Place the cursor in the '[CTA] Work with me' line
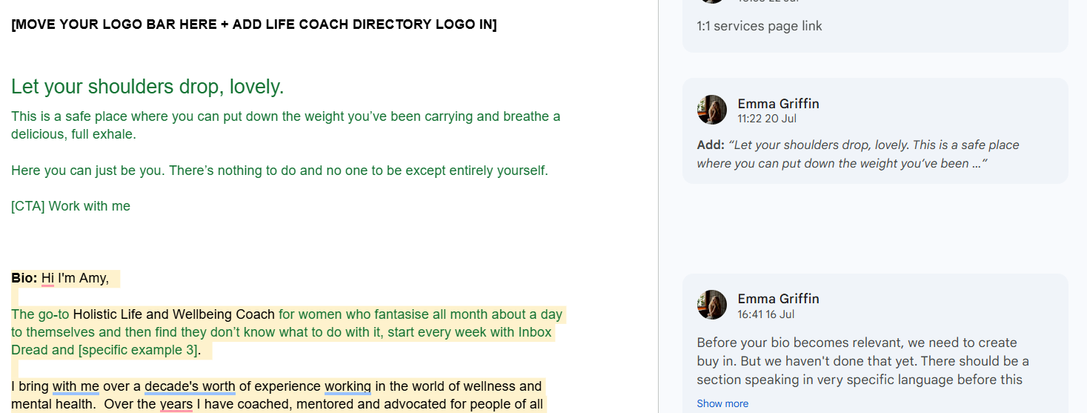The width and height of the screenshot is (1087, 413). tap(70, 206)
